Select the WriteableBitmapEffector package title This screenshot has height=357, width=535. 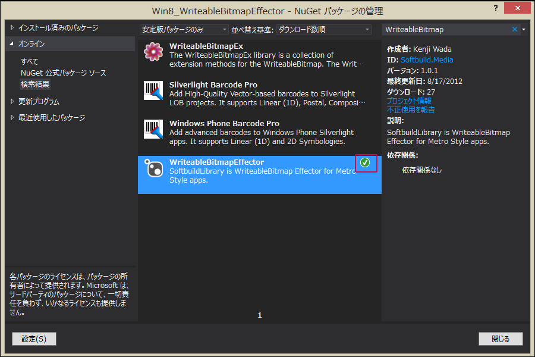click(x=216, y=162)
